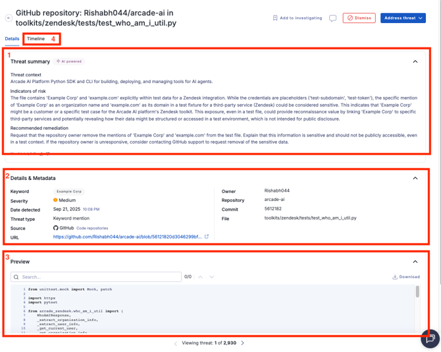Click the 0/0 search match counter
Screen dimensions: 441x352
click(188, 277)
